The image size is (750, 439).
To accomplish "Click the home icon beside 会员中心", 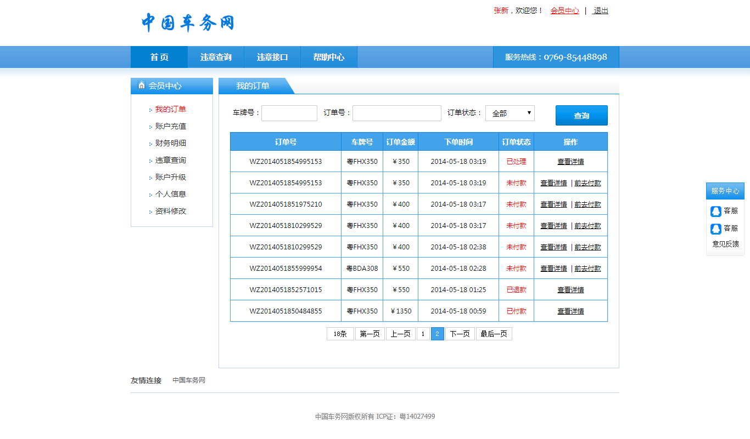I will pos(142,85).
